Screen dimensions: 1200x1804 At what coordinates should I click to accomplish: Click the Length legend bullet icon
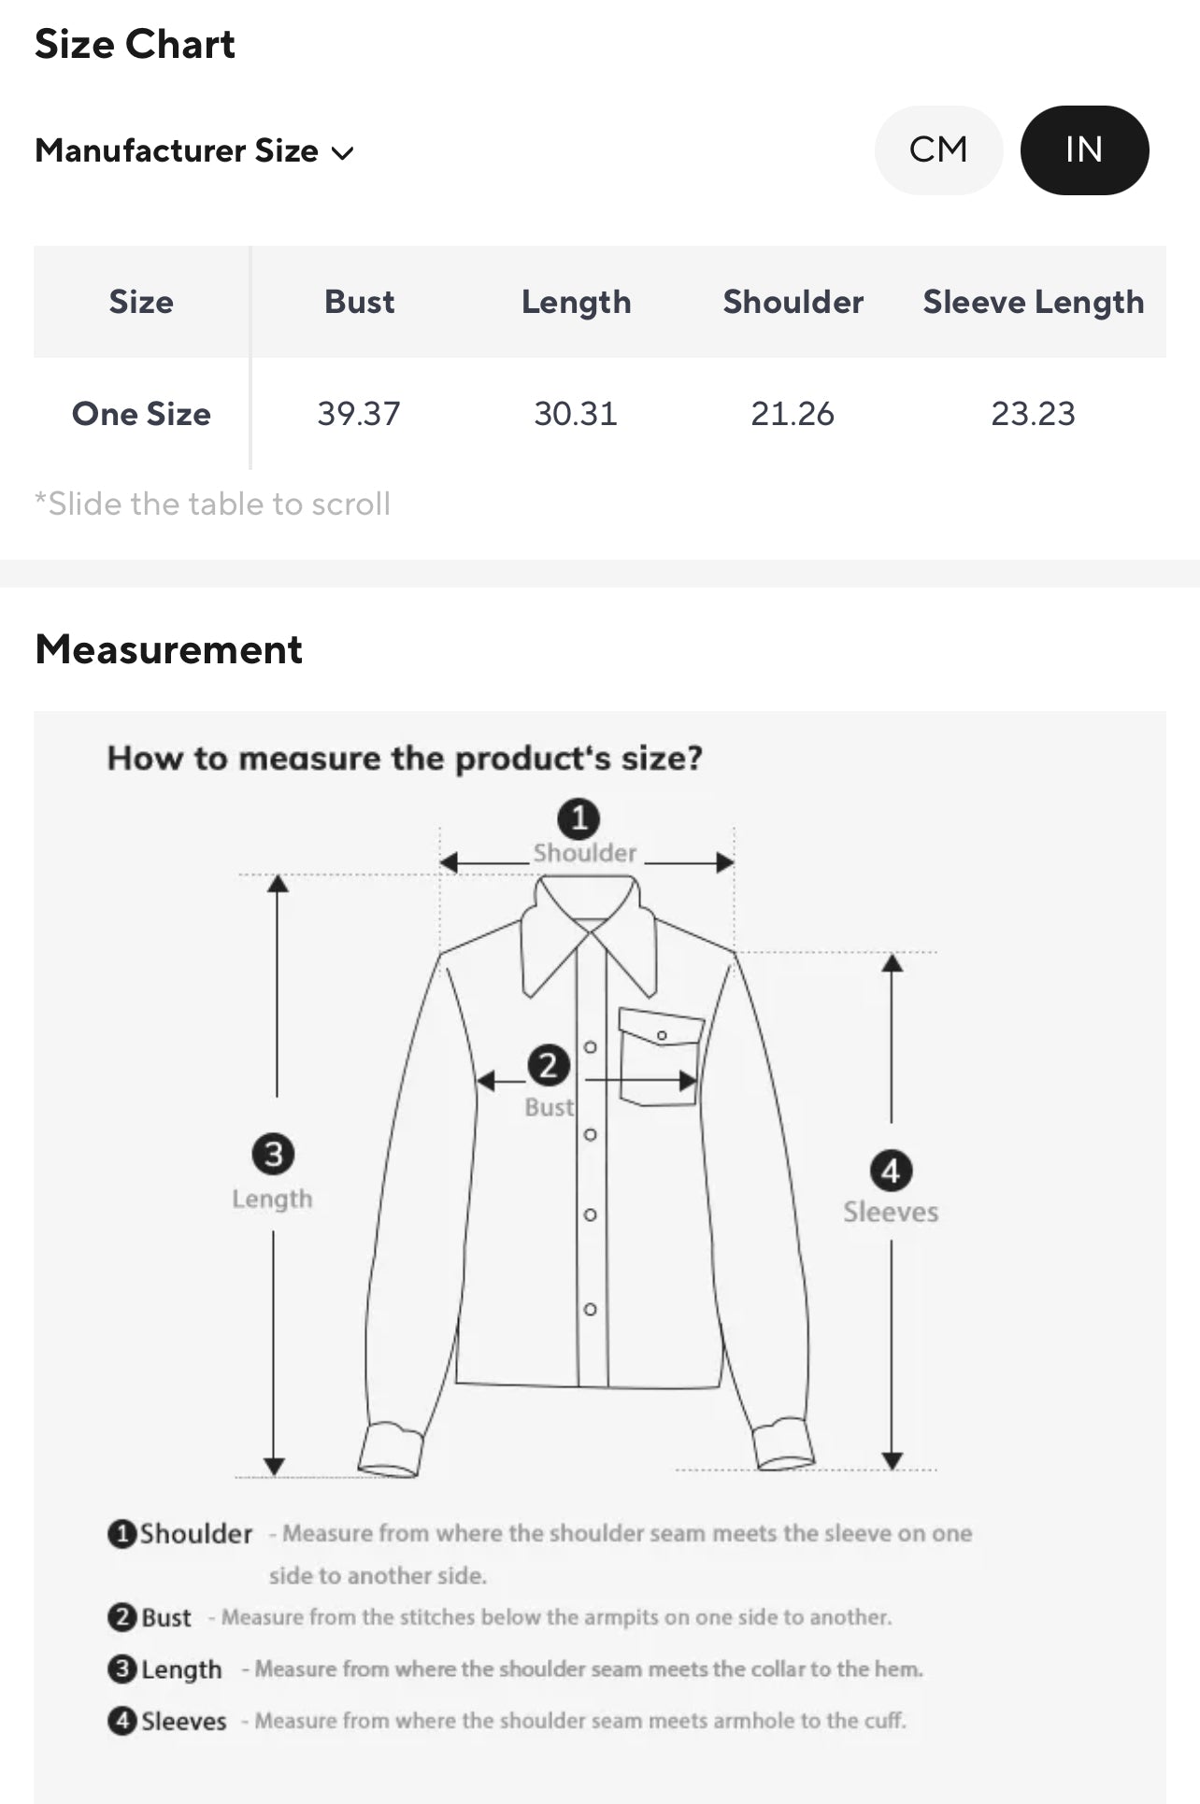click(121, 1669)
